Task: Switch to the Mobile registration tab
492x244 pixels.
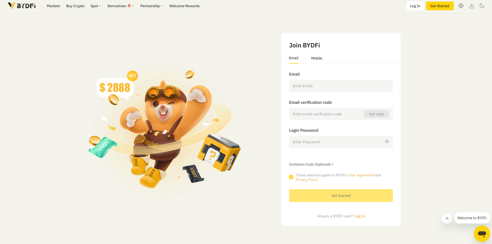Action: 317,58
